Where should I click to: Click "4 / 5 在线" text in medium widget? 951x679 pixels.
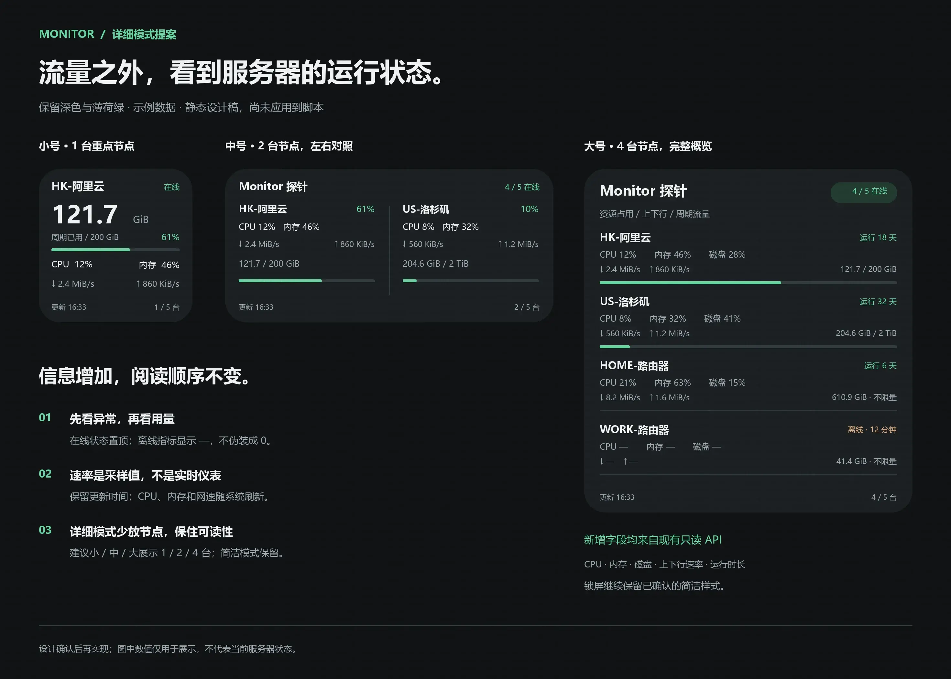click(x=522, y=187)
